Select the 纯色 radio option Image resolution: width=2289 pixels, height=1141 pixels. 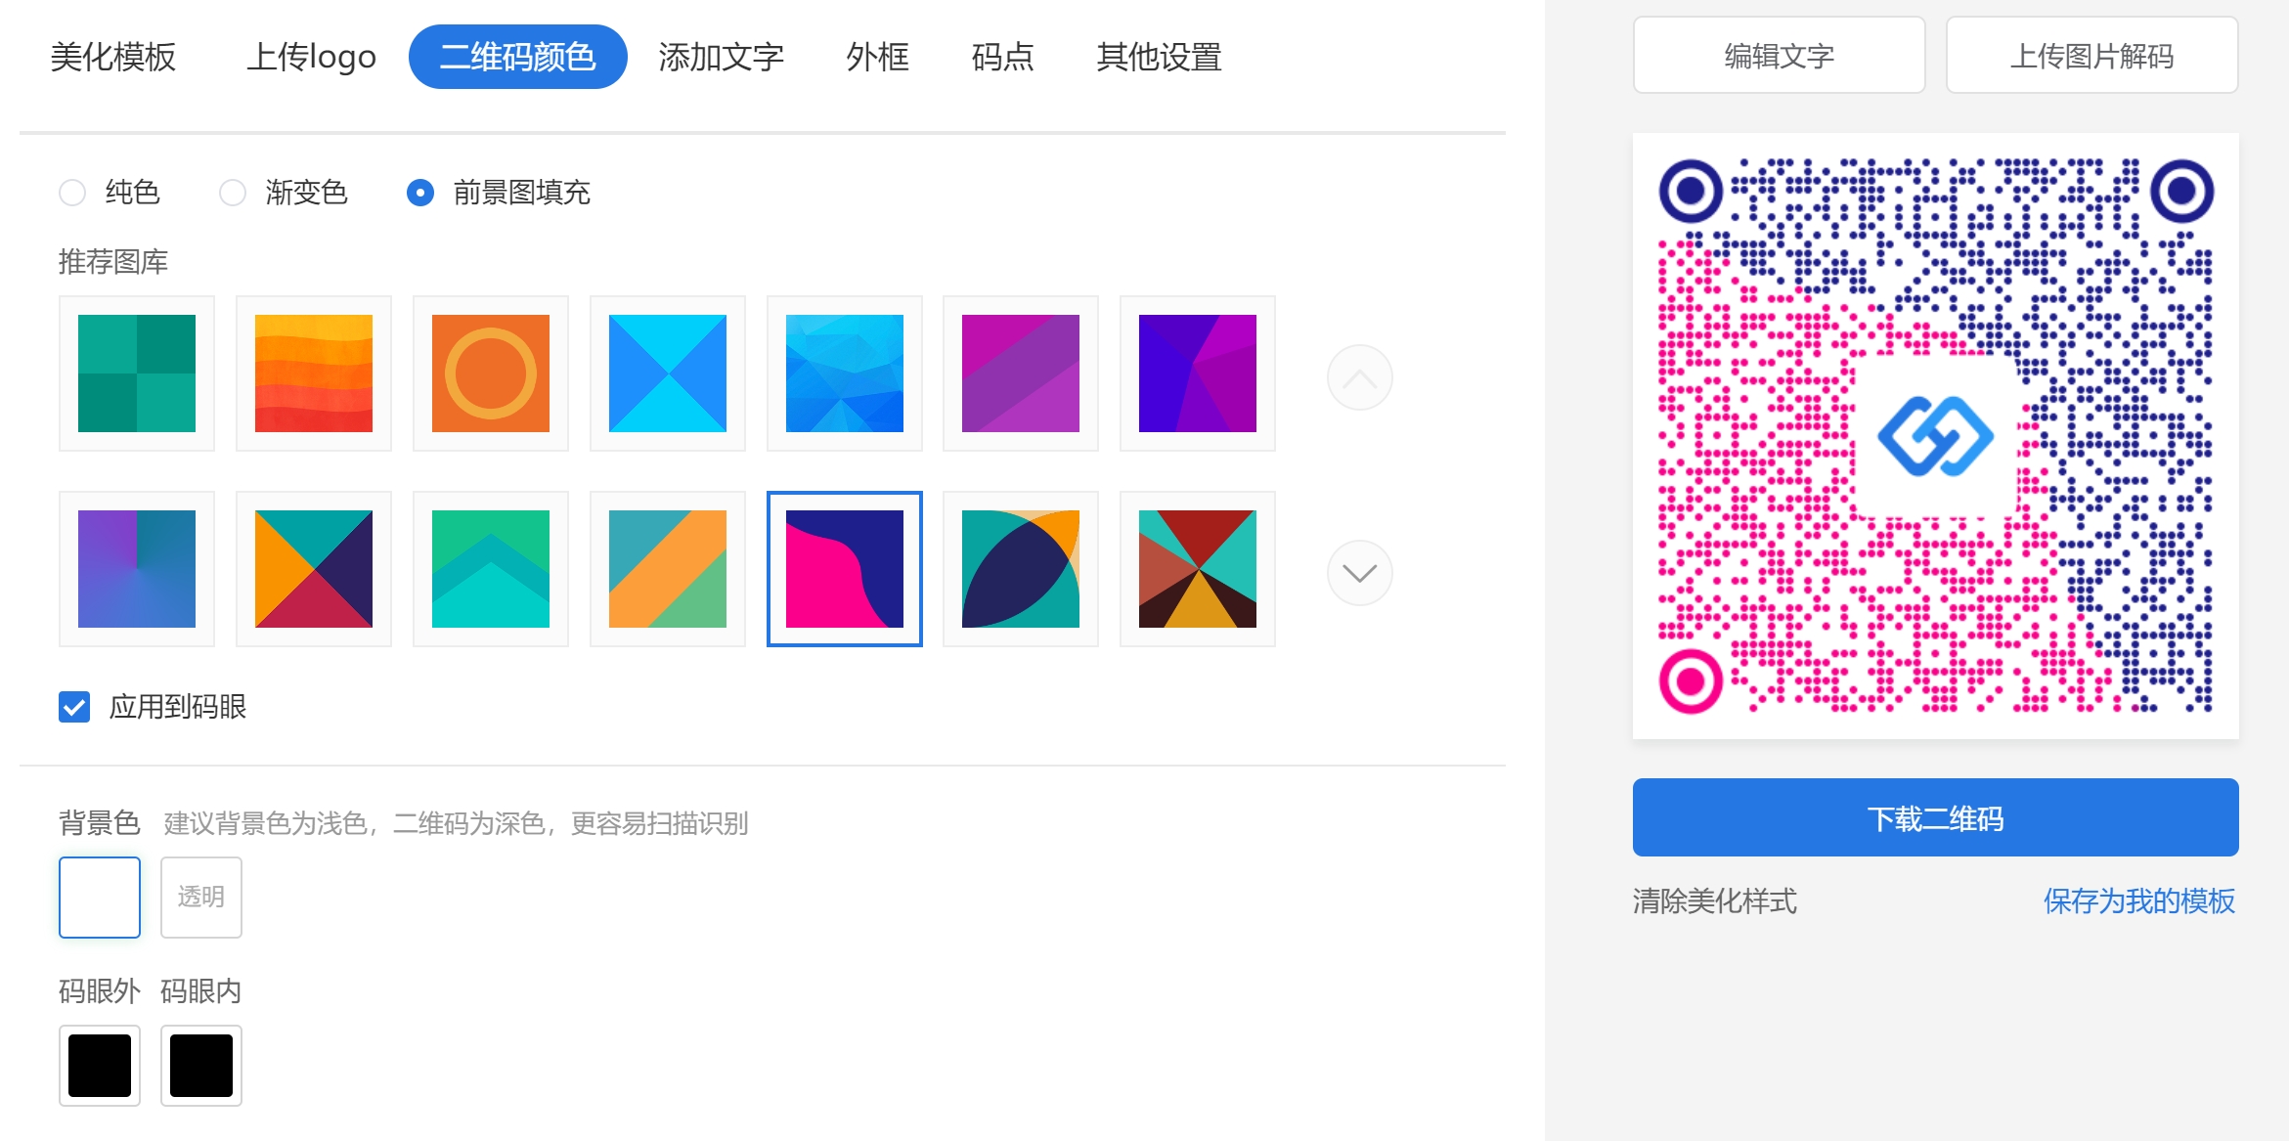pyautogui.click(x=72, y=193)
